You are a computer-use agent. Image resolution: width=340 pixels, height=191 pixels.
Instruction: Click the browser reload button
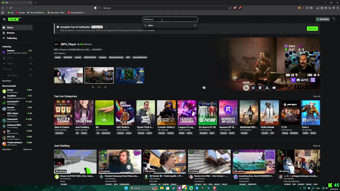click(x=11, y=8)
